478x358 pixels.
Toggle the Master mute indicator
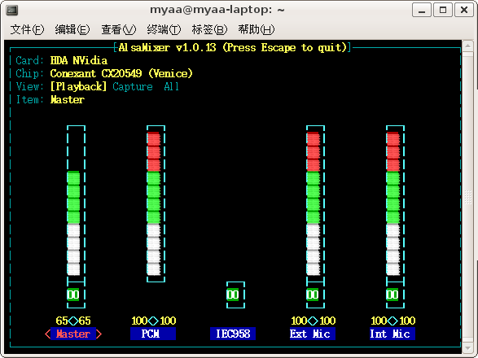[x=73, y=295]
